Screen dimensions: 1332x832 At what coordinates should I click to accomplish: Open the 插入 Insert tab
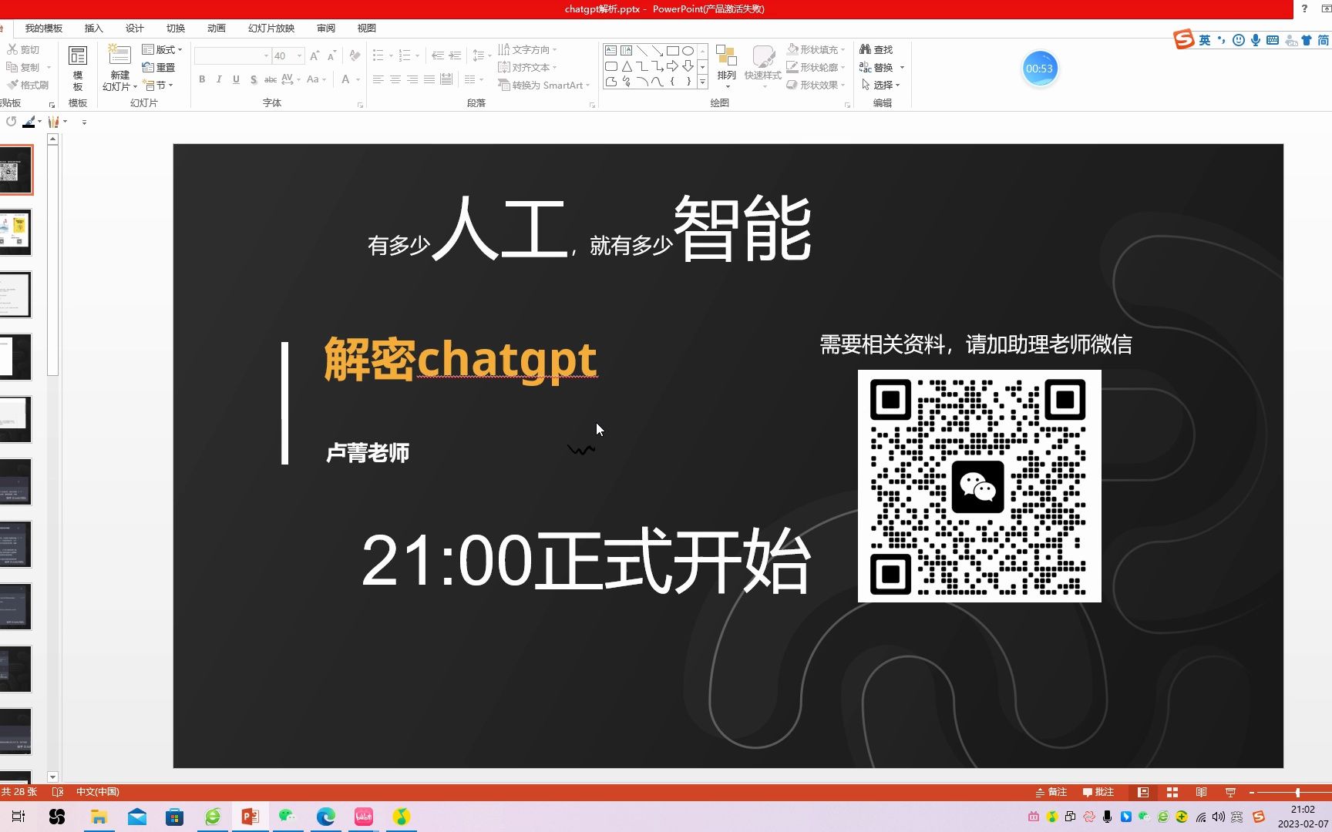point(93,28)
